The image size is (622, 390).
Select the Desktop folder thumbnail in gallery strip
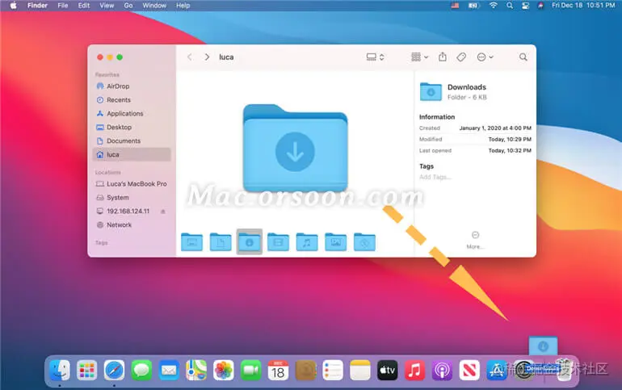click(191, 241)
